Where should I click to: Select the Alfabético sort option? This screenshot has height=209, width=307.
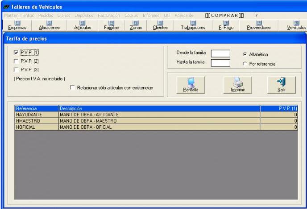[x=245, y=54]
